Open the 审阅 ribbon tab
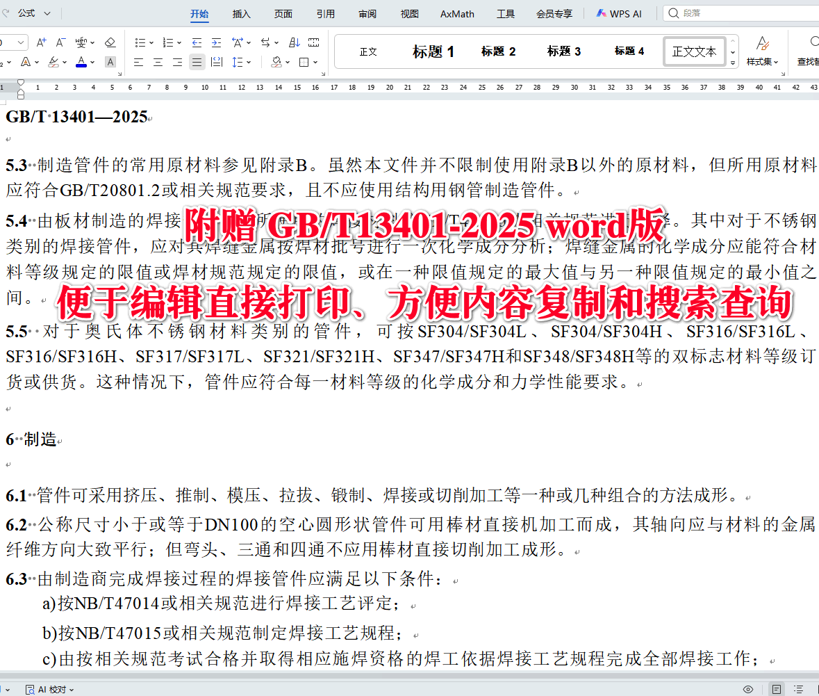Screen dimensions: 819x696 click(x=367, y=13)
